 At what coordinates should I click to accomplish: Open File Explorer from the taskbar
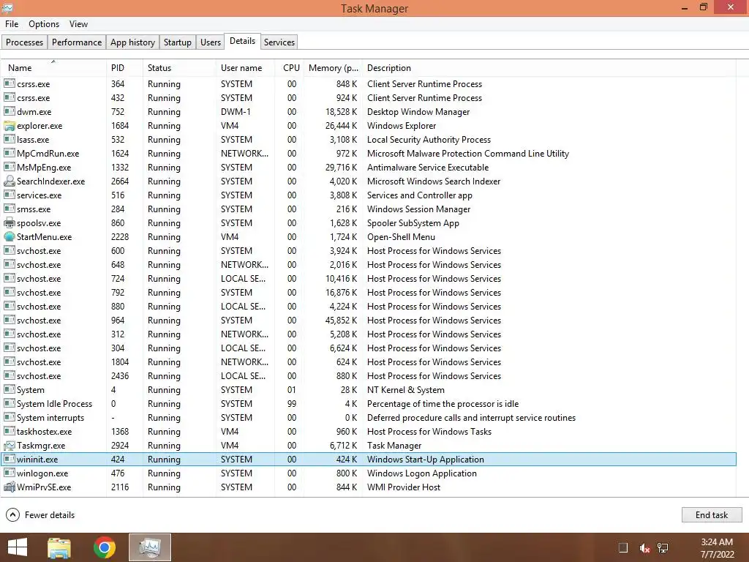point(59,547)
